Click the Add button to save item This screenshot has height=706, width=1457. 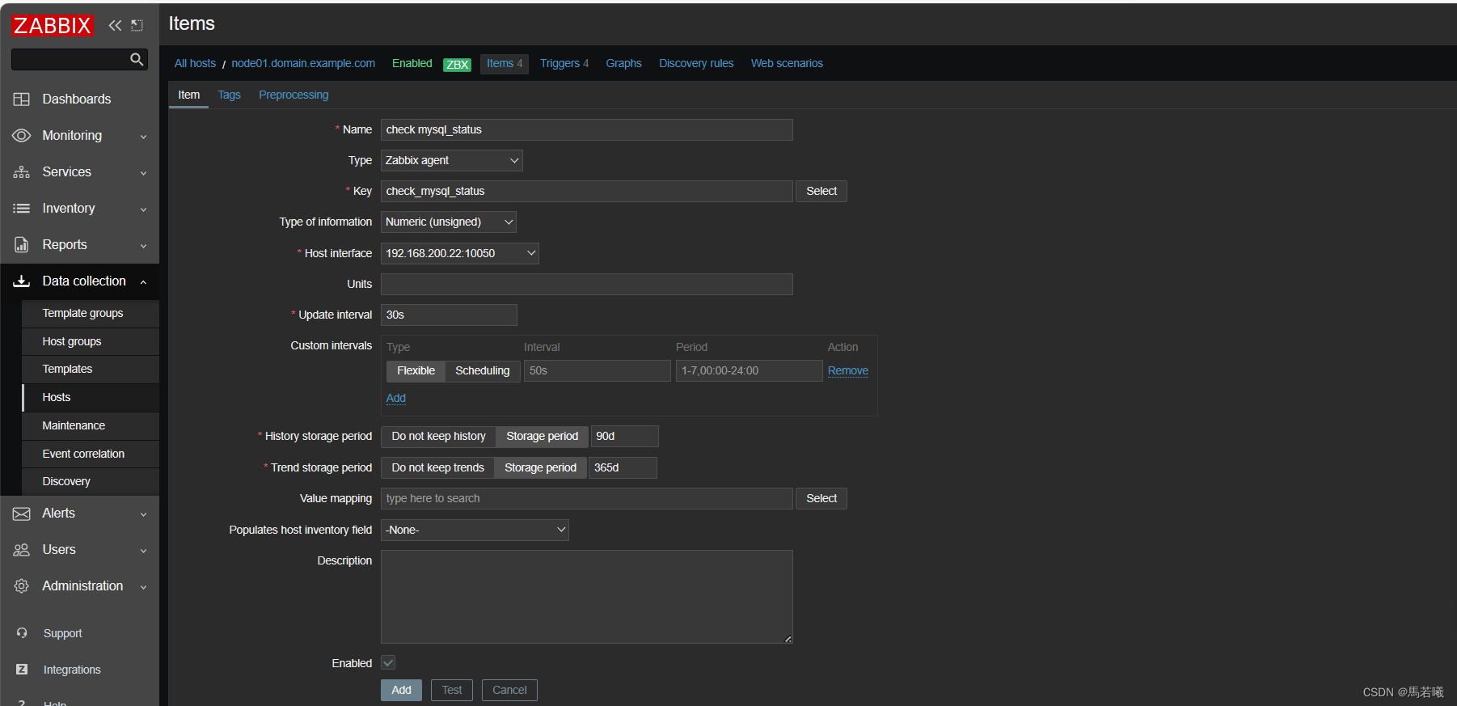click(x=401, y=690)
